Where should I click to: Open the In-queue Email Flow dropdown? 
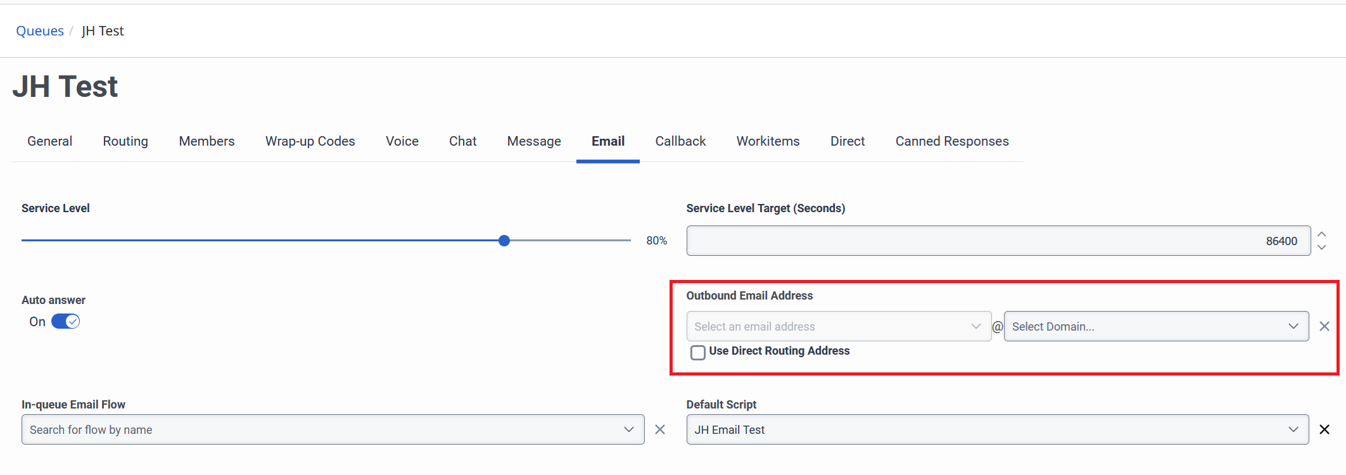(x=333, y=429)
